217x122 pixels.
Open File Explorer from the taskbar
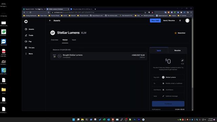click(x=82, y=120)
